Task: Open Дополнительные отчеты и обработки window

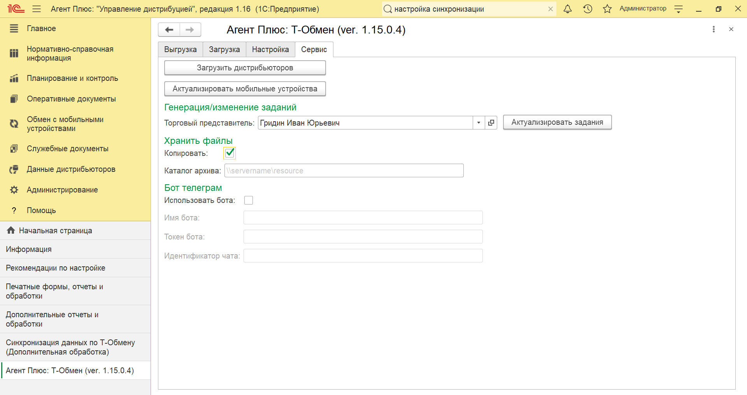Action: (75, 319)
